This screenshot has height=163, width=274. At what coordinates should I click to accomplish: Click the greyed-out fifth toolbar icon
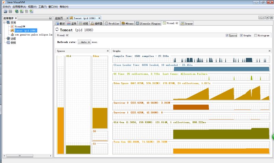pyautogui.click(x=27, y=11)
